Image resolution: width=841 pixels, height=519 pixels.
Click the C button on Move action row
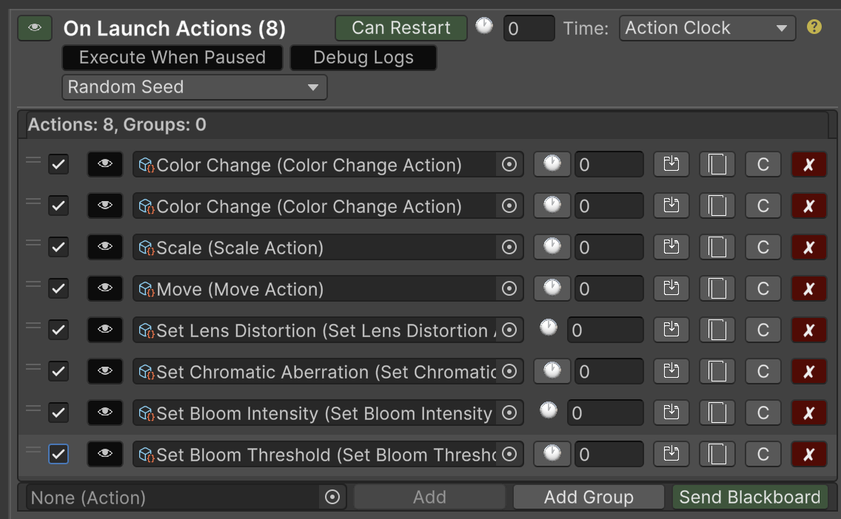point(763,289)
